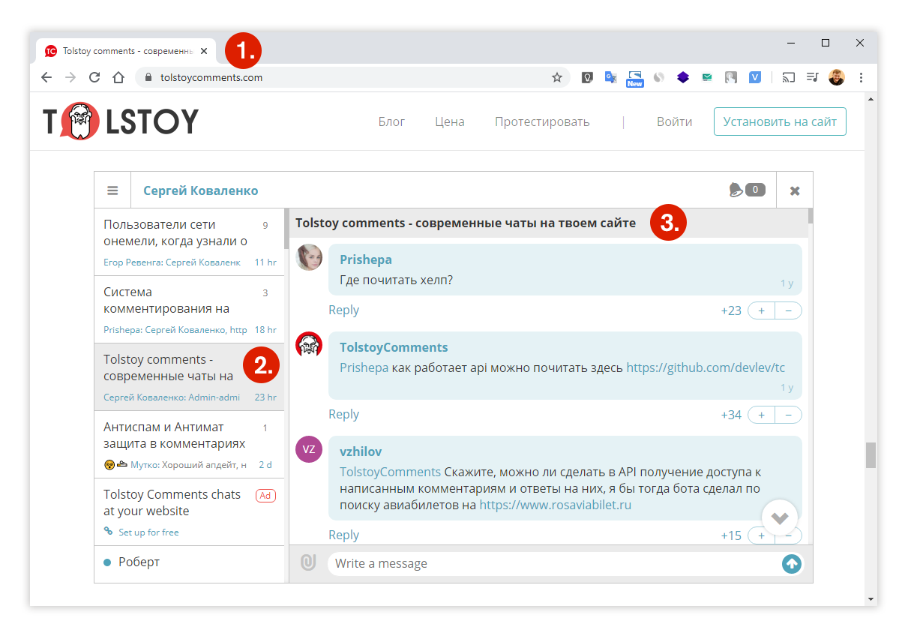Image resolution: width=908 pixels, height=630 pixels.
Task: Open Prishepa's avatar photo
Action: (309, 257)
